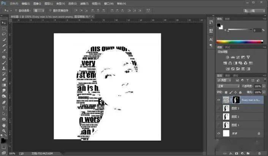Select the Zoom tool
The image size is (268, 156).
[x=4, y=131]
